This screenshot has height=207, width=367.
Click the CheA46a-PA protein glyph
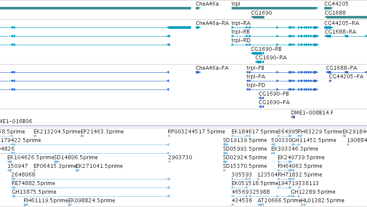coord(198,72)
